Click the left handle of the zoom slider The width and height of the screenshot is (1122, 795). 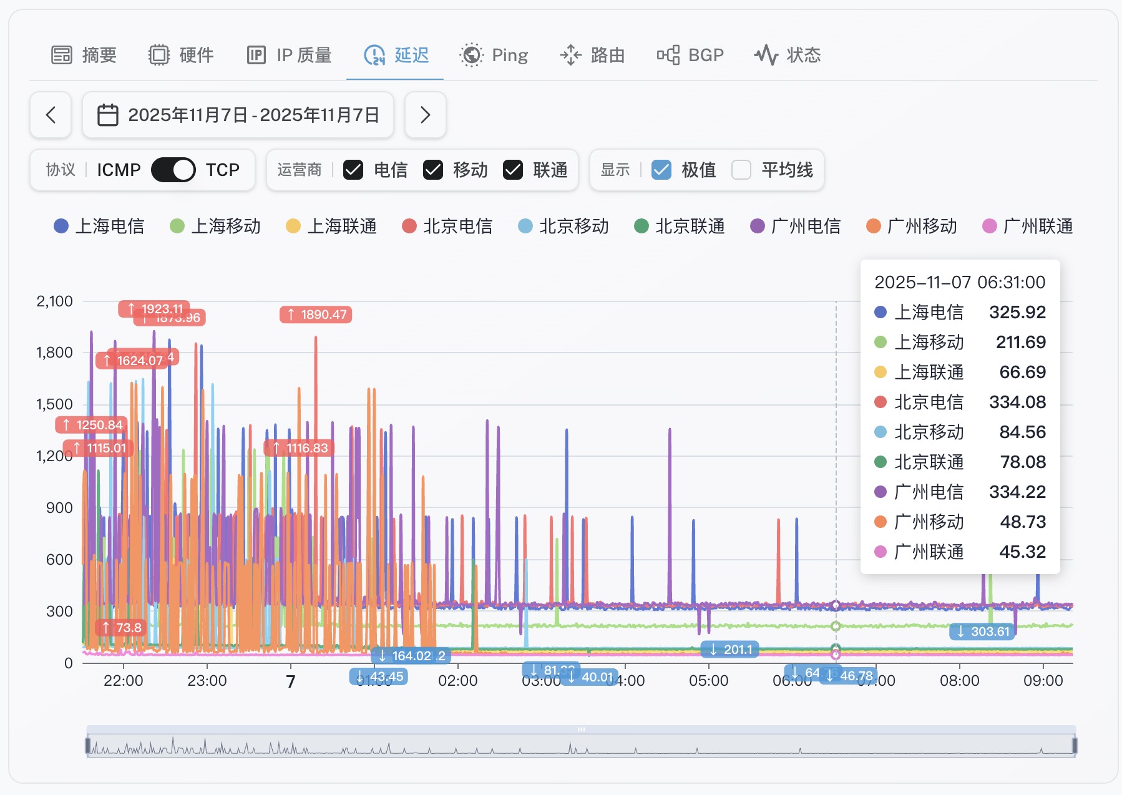pyautogui.click(x=88, y=745)
